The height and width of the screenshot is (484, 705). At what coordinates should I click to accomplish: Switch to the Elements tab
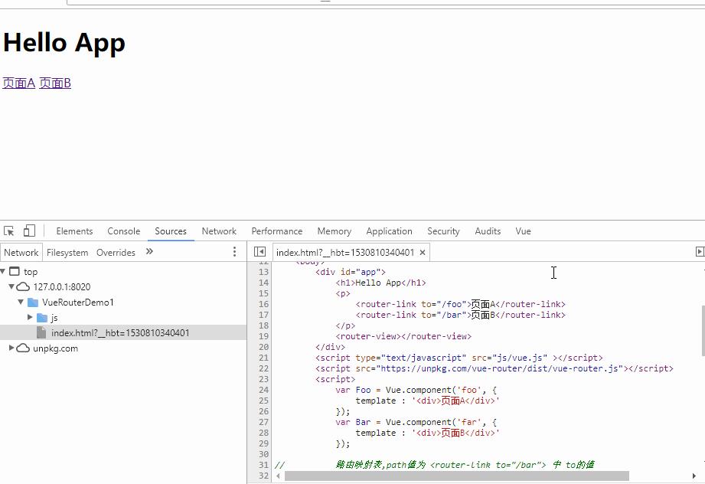coord(74,231)
